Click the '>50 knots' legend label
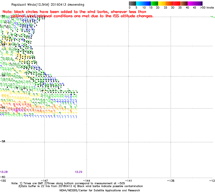 (207, 8)
